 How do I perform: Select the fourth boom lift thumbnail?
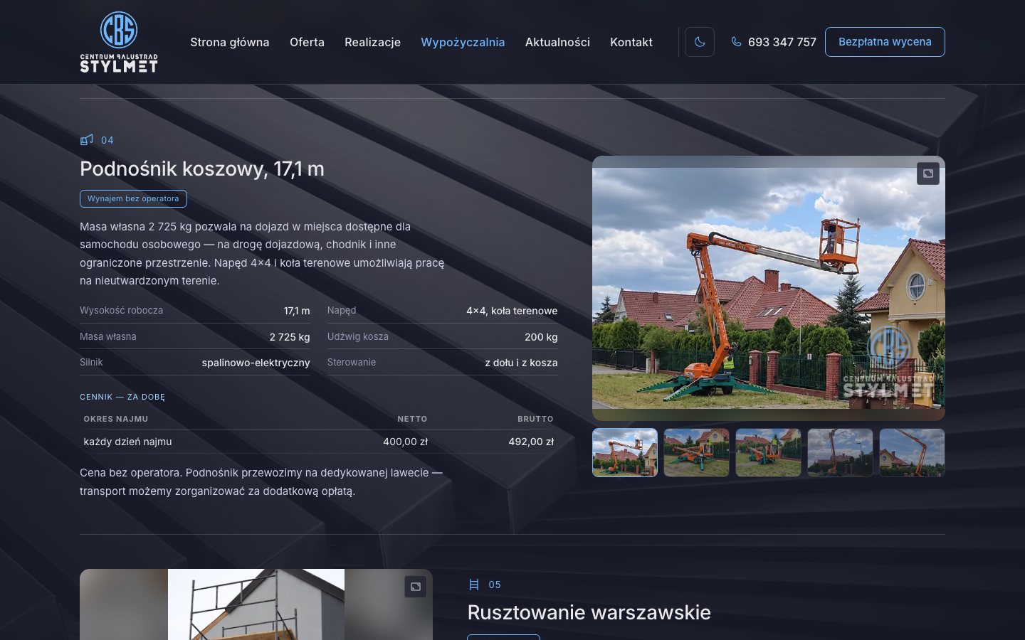[x=841, y=452]
